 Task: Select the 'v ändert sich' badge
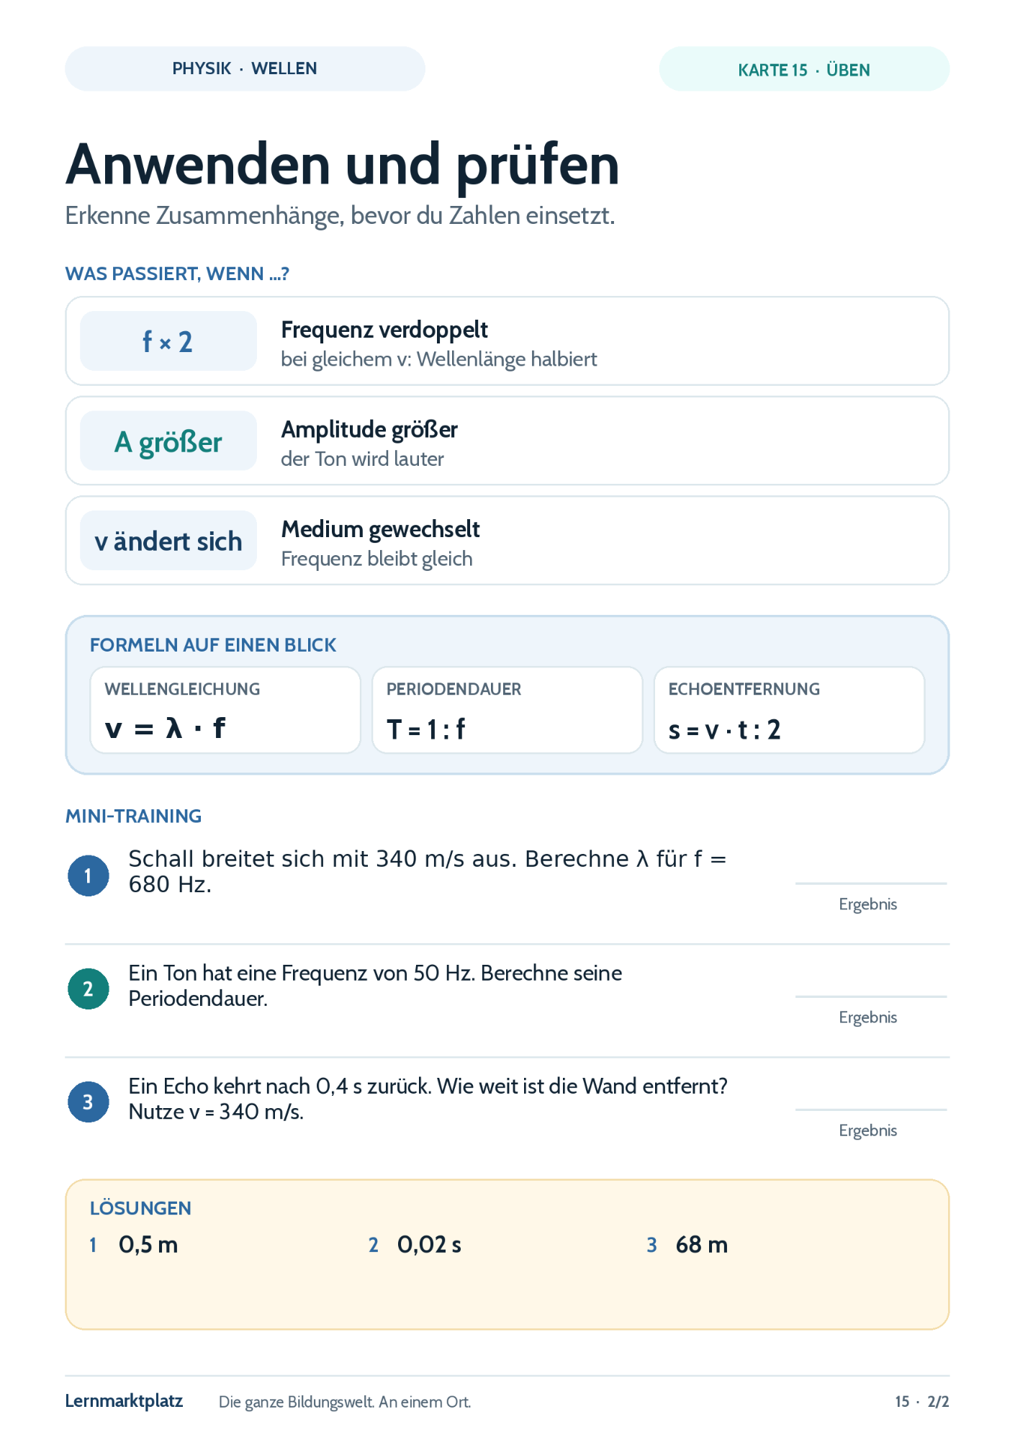click(x=168, y=541)
